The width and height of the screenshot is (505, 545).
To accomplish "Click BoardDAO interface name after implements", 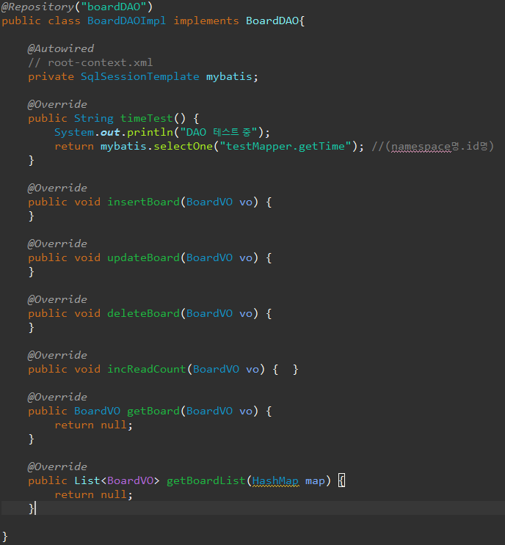I will click(x=272, y=21).
